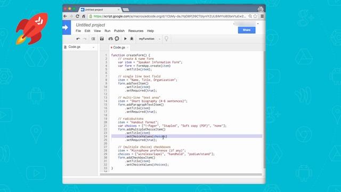
Task: Close the Code.gs editor tab
Action: click(127, 47)
